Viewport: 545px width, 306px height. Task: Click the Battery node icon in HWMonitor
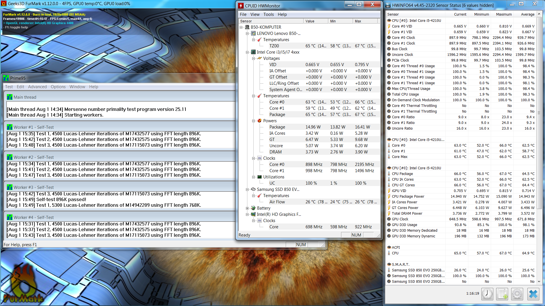tap(253, 208)
